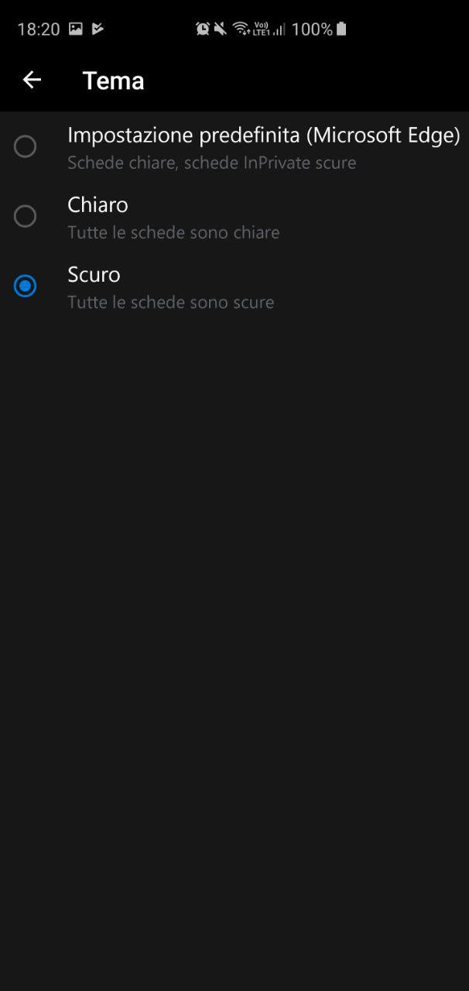Tap the muted sound status icon
Viewport: 469px width, 991px height.
pyautogui.click(x=221, y=29)
